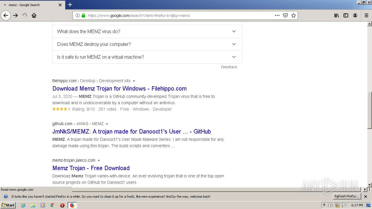Show hidden system tray icons

tap(324, 205)
